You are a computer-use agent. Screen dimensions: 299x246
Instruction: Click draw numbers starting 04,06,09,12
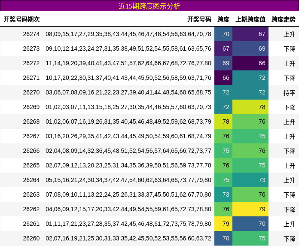(x=128, y=209)
